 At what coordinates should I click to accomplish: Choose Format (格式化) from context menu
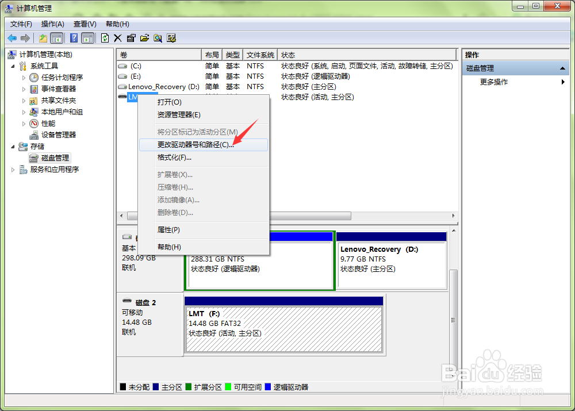point(204,158)
